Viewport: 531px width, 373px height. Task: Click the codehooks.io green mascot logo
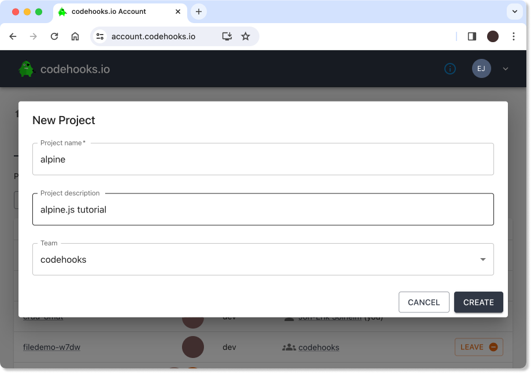[x=26, y=69]
